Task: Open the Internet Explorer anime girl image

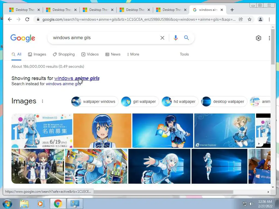Action: [x=225, y=131]
